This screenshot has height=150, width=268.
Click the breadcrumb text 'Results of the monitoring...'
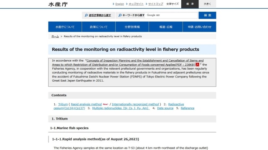point(103,36)
